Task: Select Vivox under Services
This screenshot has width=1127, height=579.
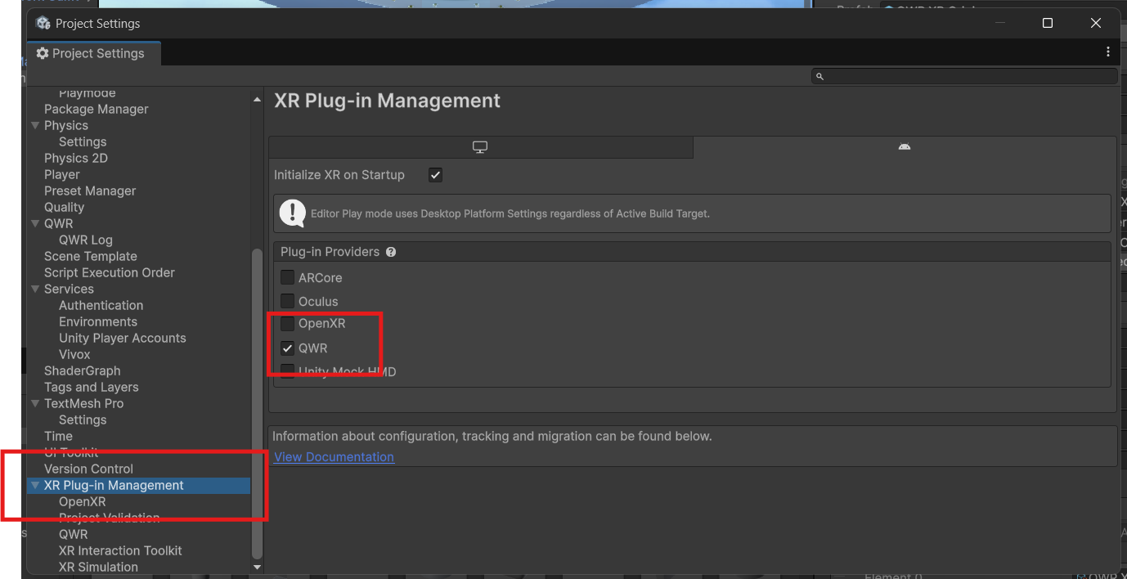Action: tap(74, 354)
